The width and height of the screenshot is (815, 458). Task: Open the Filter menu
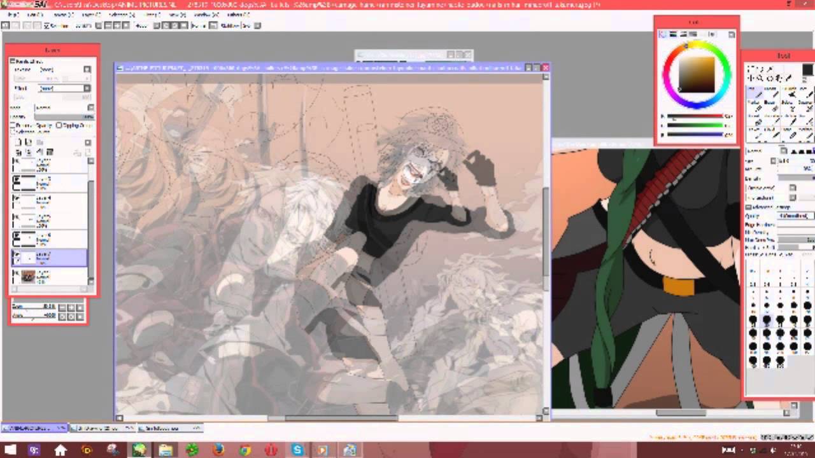(152, 15)
